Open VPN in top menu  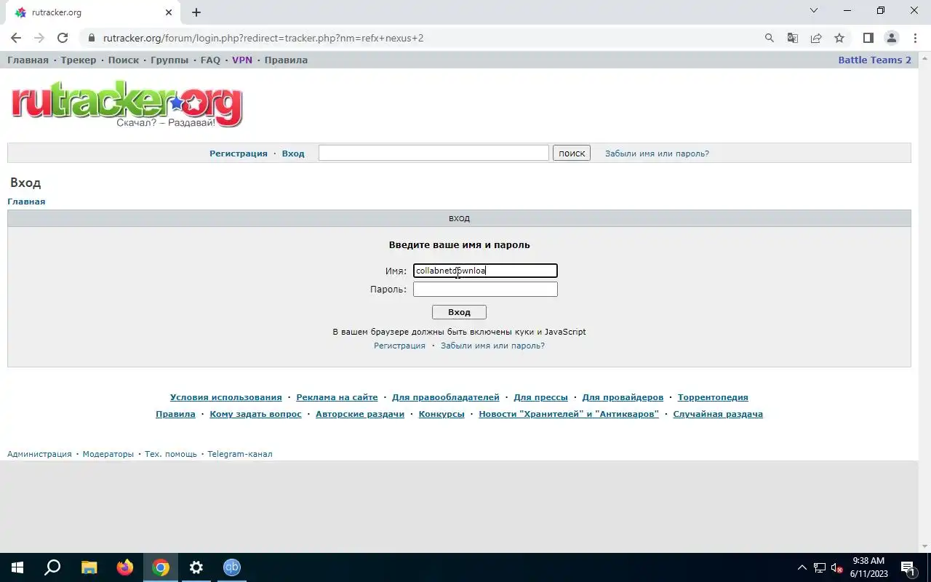coord(242,60)
